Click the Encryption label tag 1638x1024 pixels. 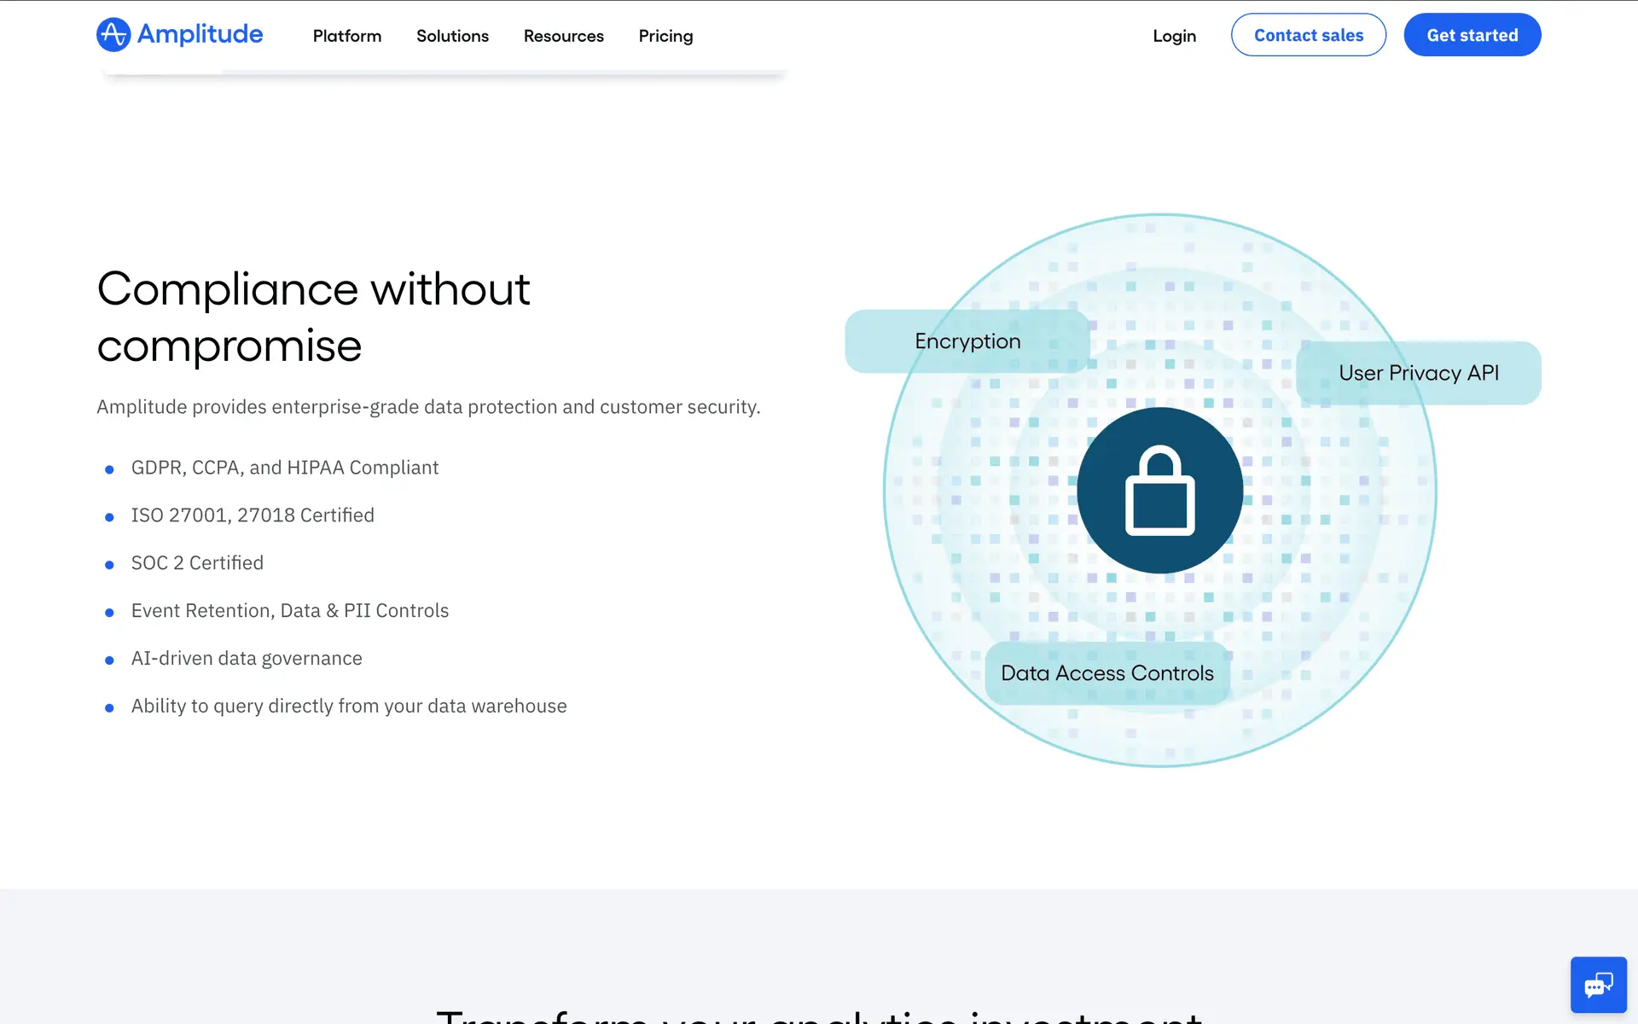(x=967, y=341)
